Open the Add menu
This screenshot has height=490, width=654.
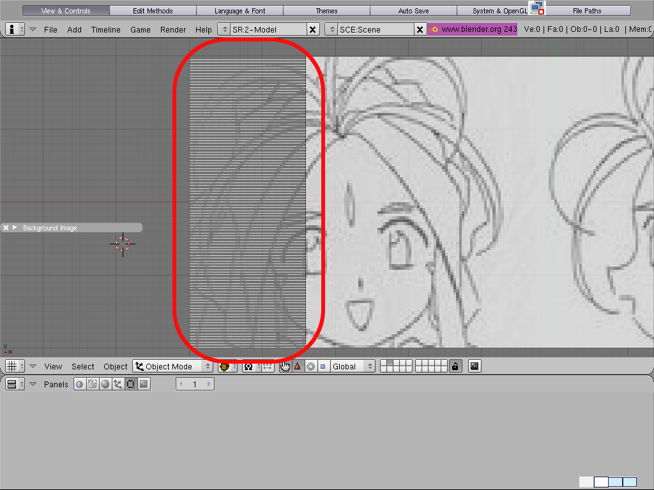[74, 29]
